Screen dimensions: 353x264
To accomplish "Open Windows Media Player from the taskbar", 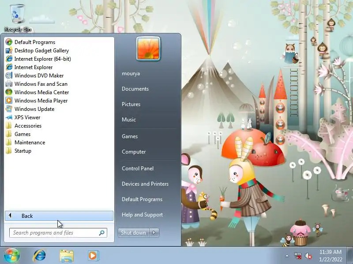I will pyautogui.click(x=93, y=256).
